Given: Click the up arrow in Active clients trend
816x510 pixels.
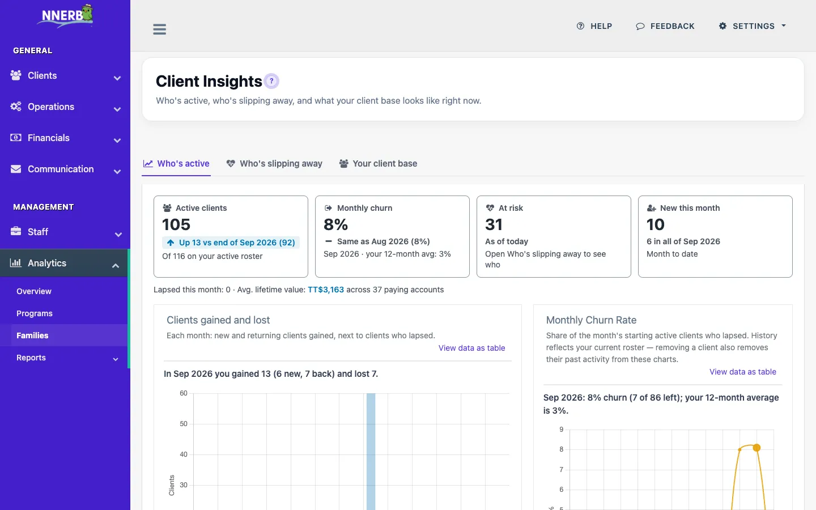Looking at the screenshot, I should tap(171, 243).
